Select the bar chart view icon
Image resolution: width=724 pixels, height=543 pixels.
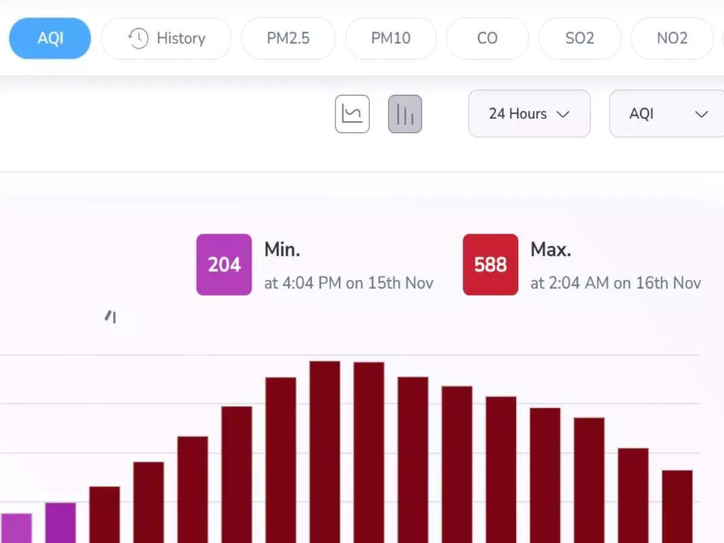tap(404, 113)
